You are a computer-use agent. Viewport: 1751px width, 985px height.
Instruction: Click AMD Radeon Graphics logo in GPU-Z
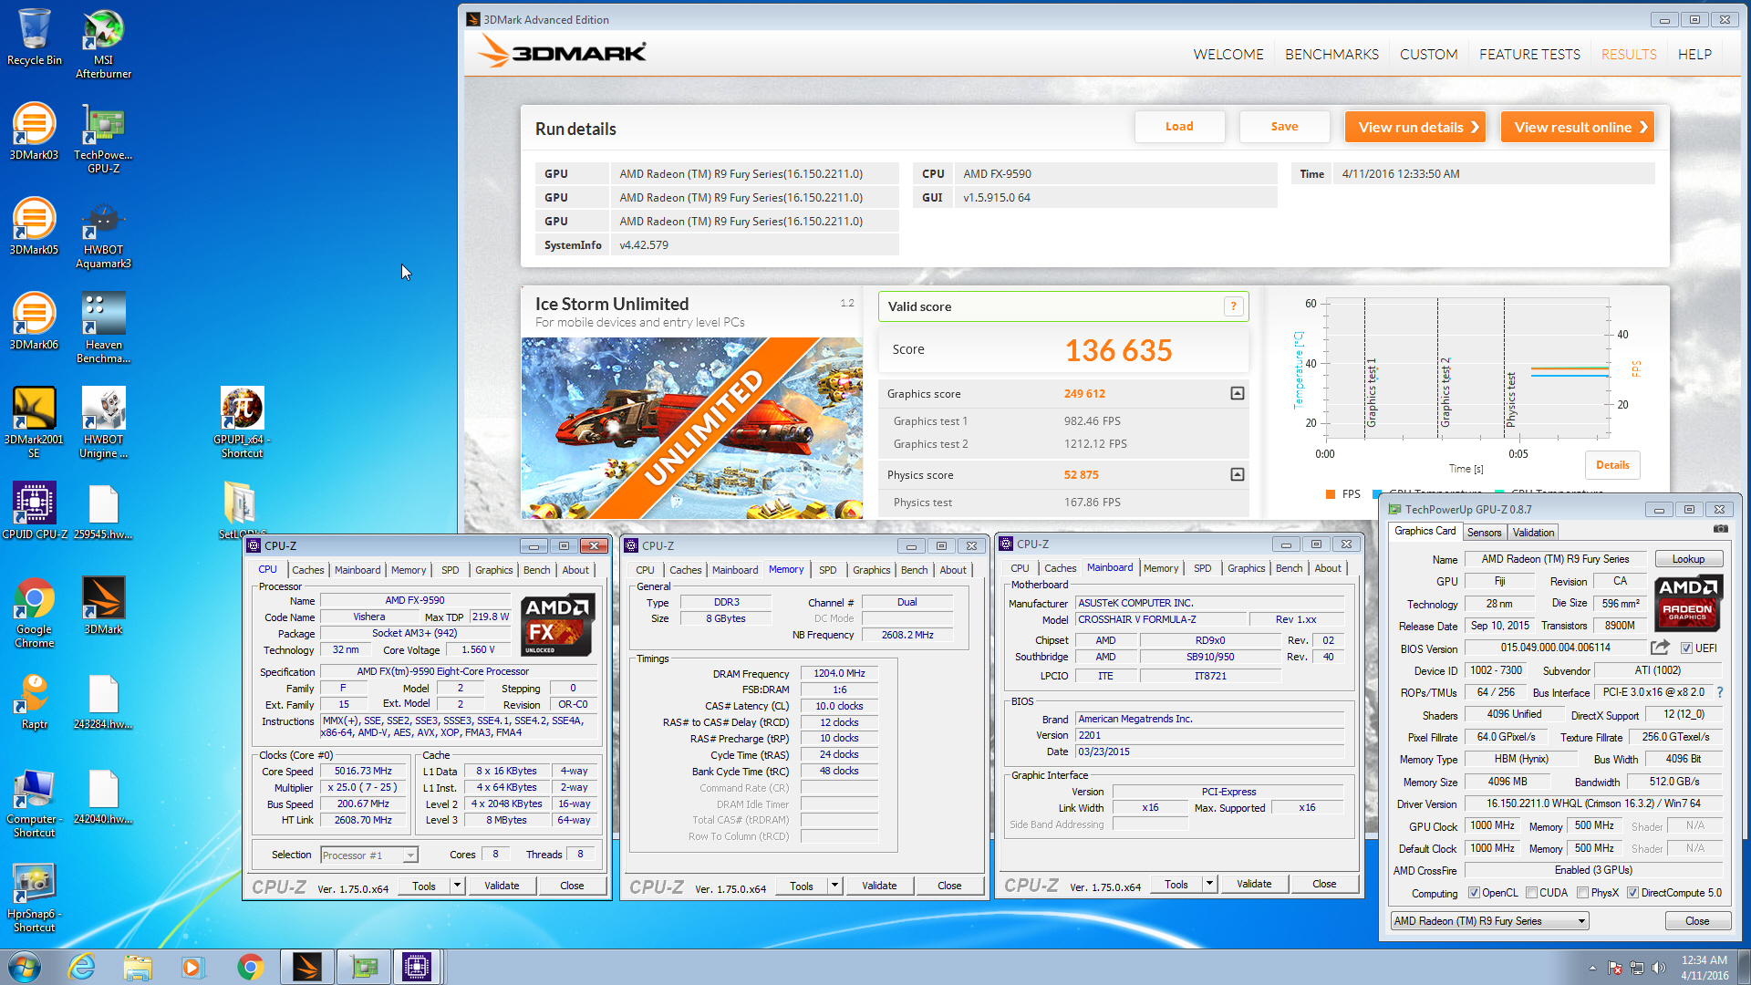pyautogui.click(x=1687, y=604)
